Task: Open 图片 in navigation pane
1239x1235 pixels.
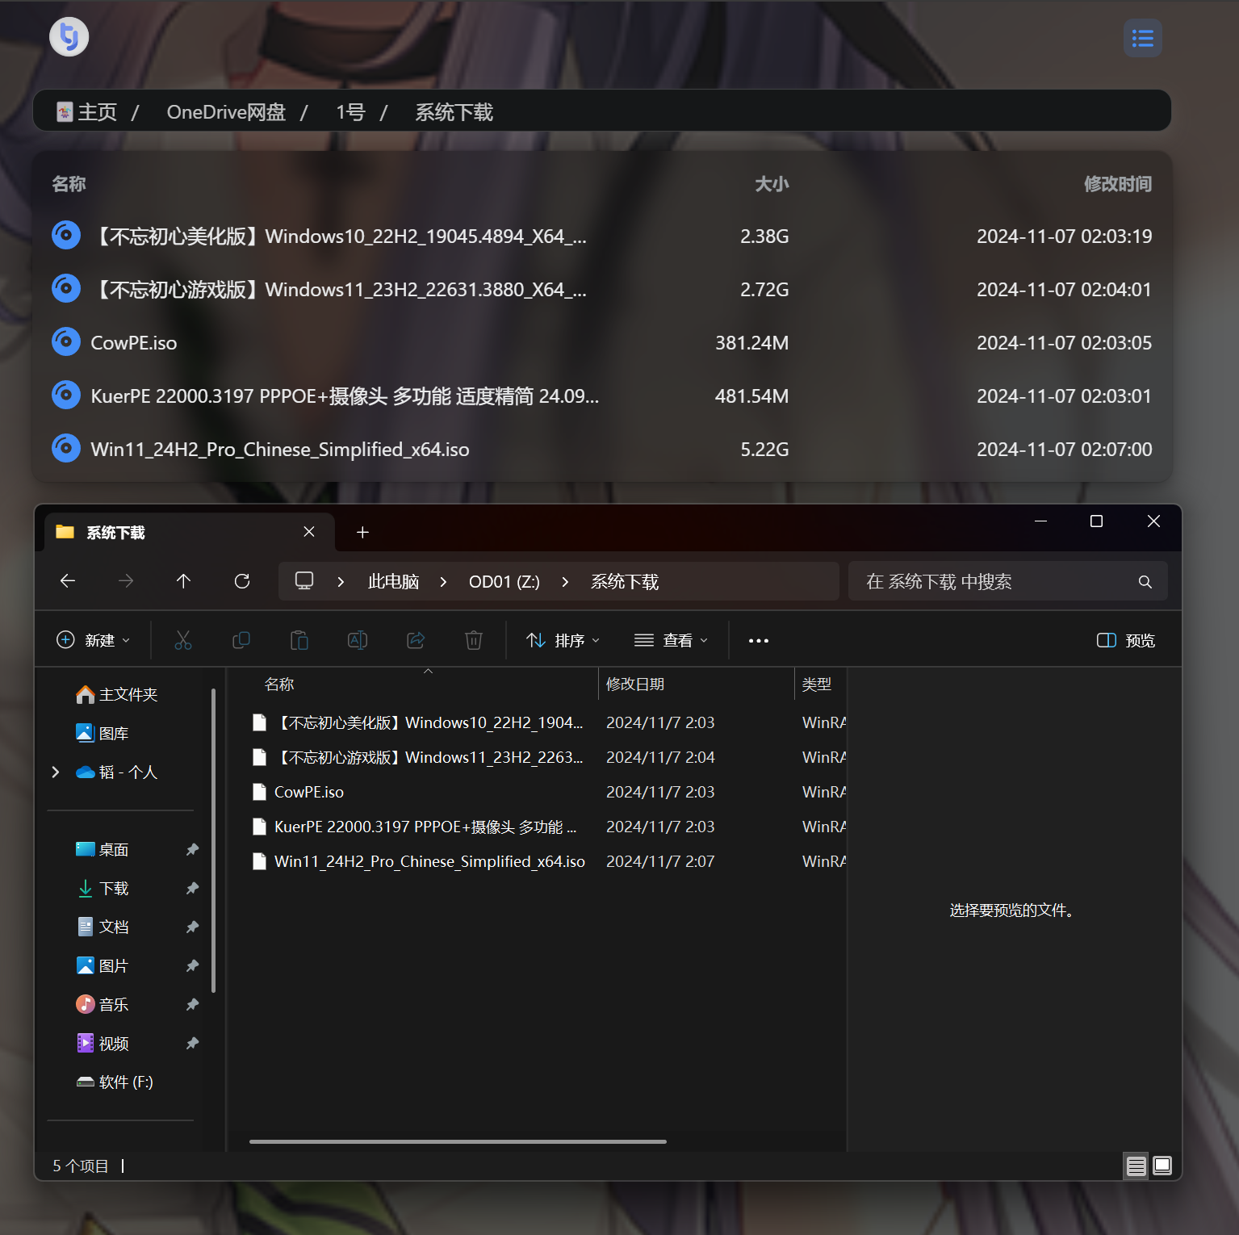Action: [103, 965]
